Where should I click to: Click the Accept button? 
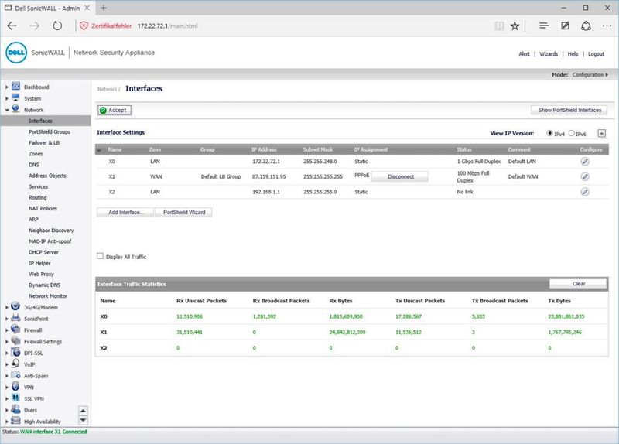tap(115, 110)
